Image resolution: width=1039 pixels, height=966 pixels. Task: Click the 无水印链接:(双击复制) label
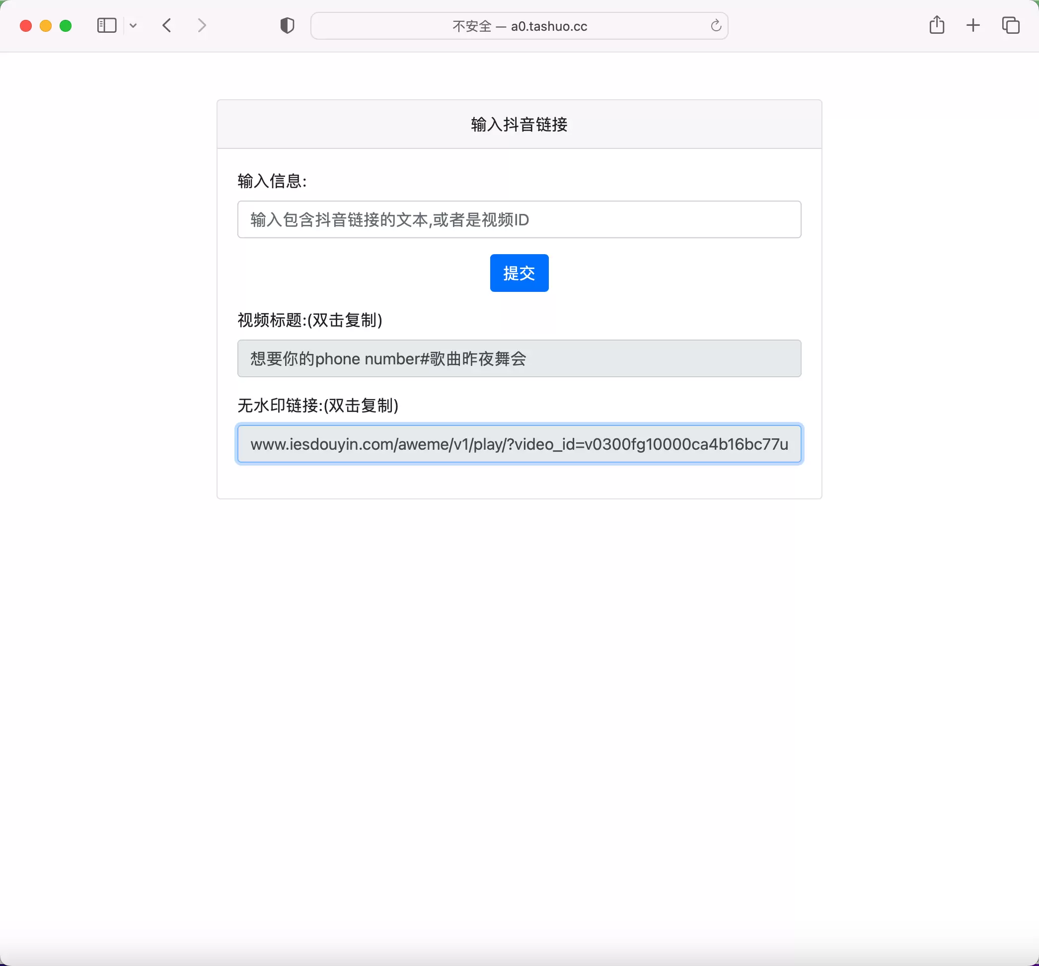pyautogui.click(x=318, y=406)
